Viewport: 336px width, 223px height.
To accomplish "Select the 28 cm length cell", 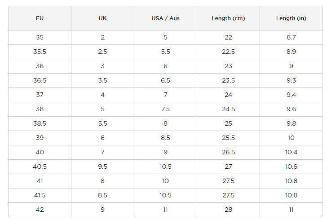I will (x=228, y=210).
